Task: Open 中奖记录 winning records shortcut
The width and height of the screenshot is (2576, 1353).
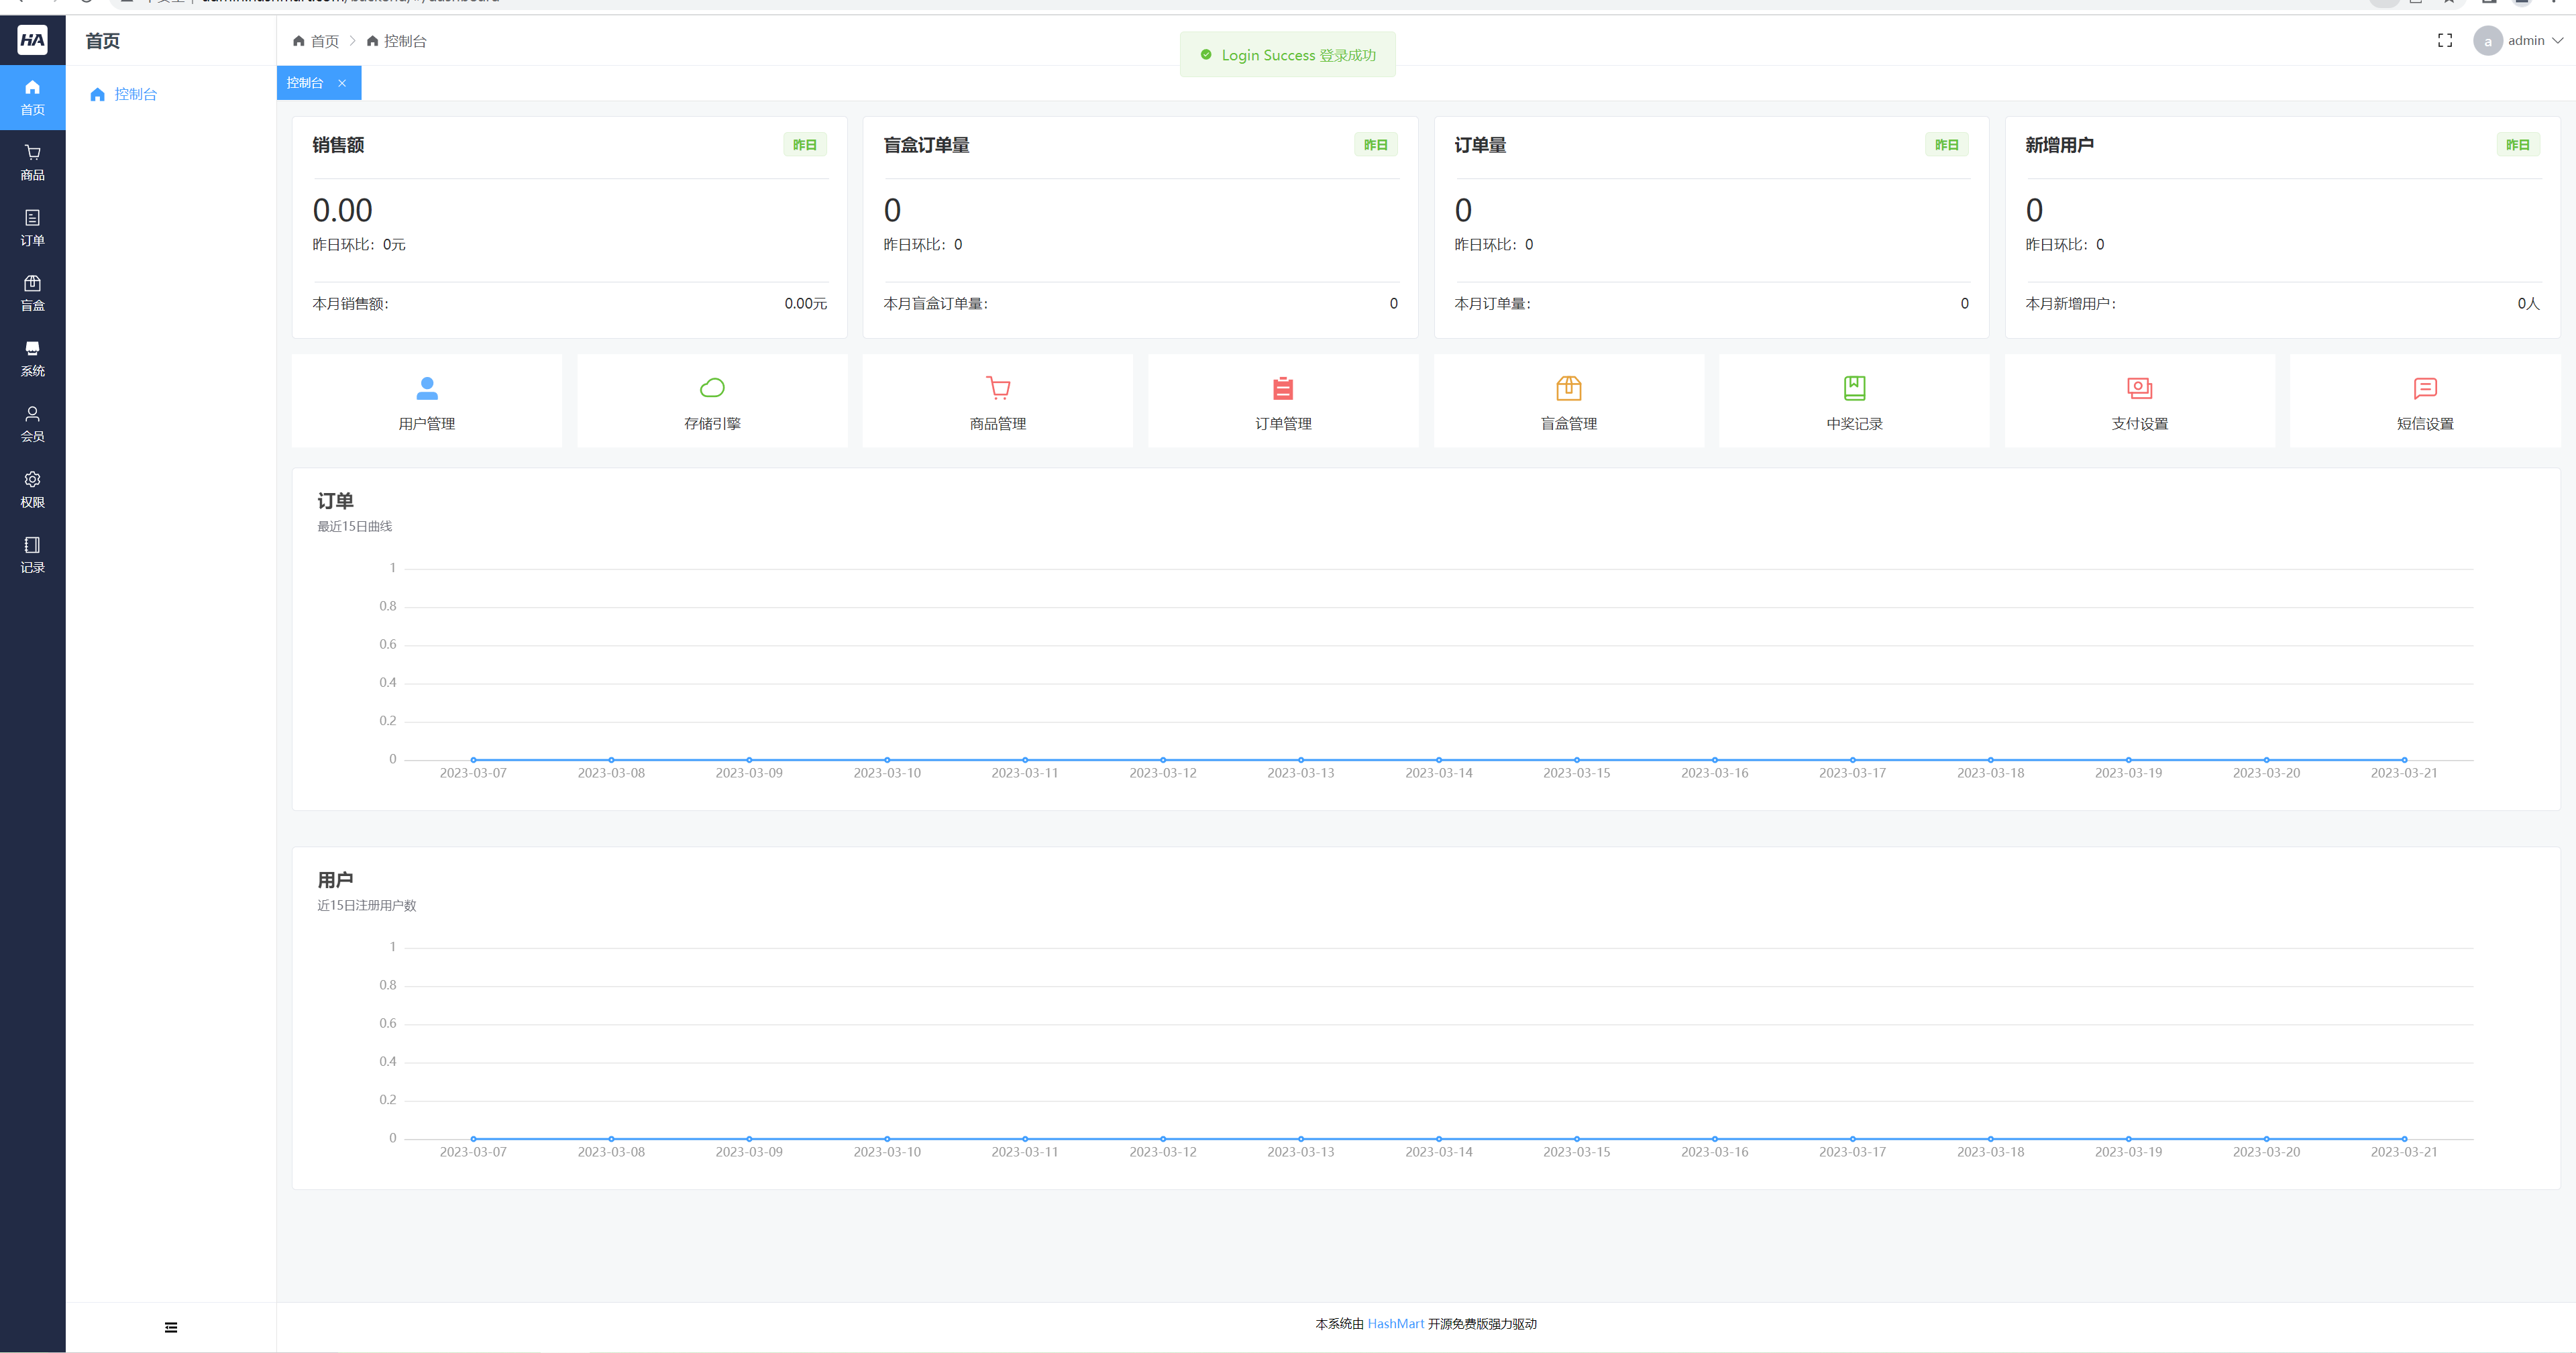Action: click(1854, 402)
